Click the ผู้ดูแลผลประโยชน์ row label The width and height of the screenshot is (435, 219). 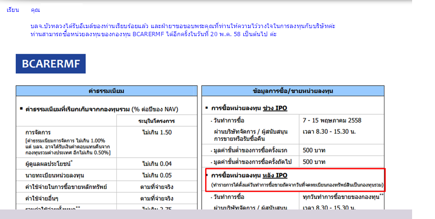point(49,164)
